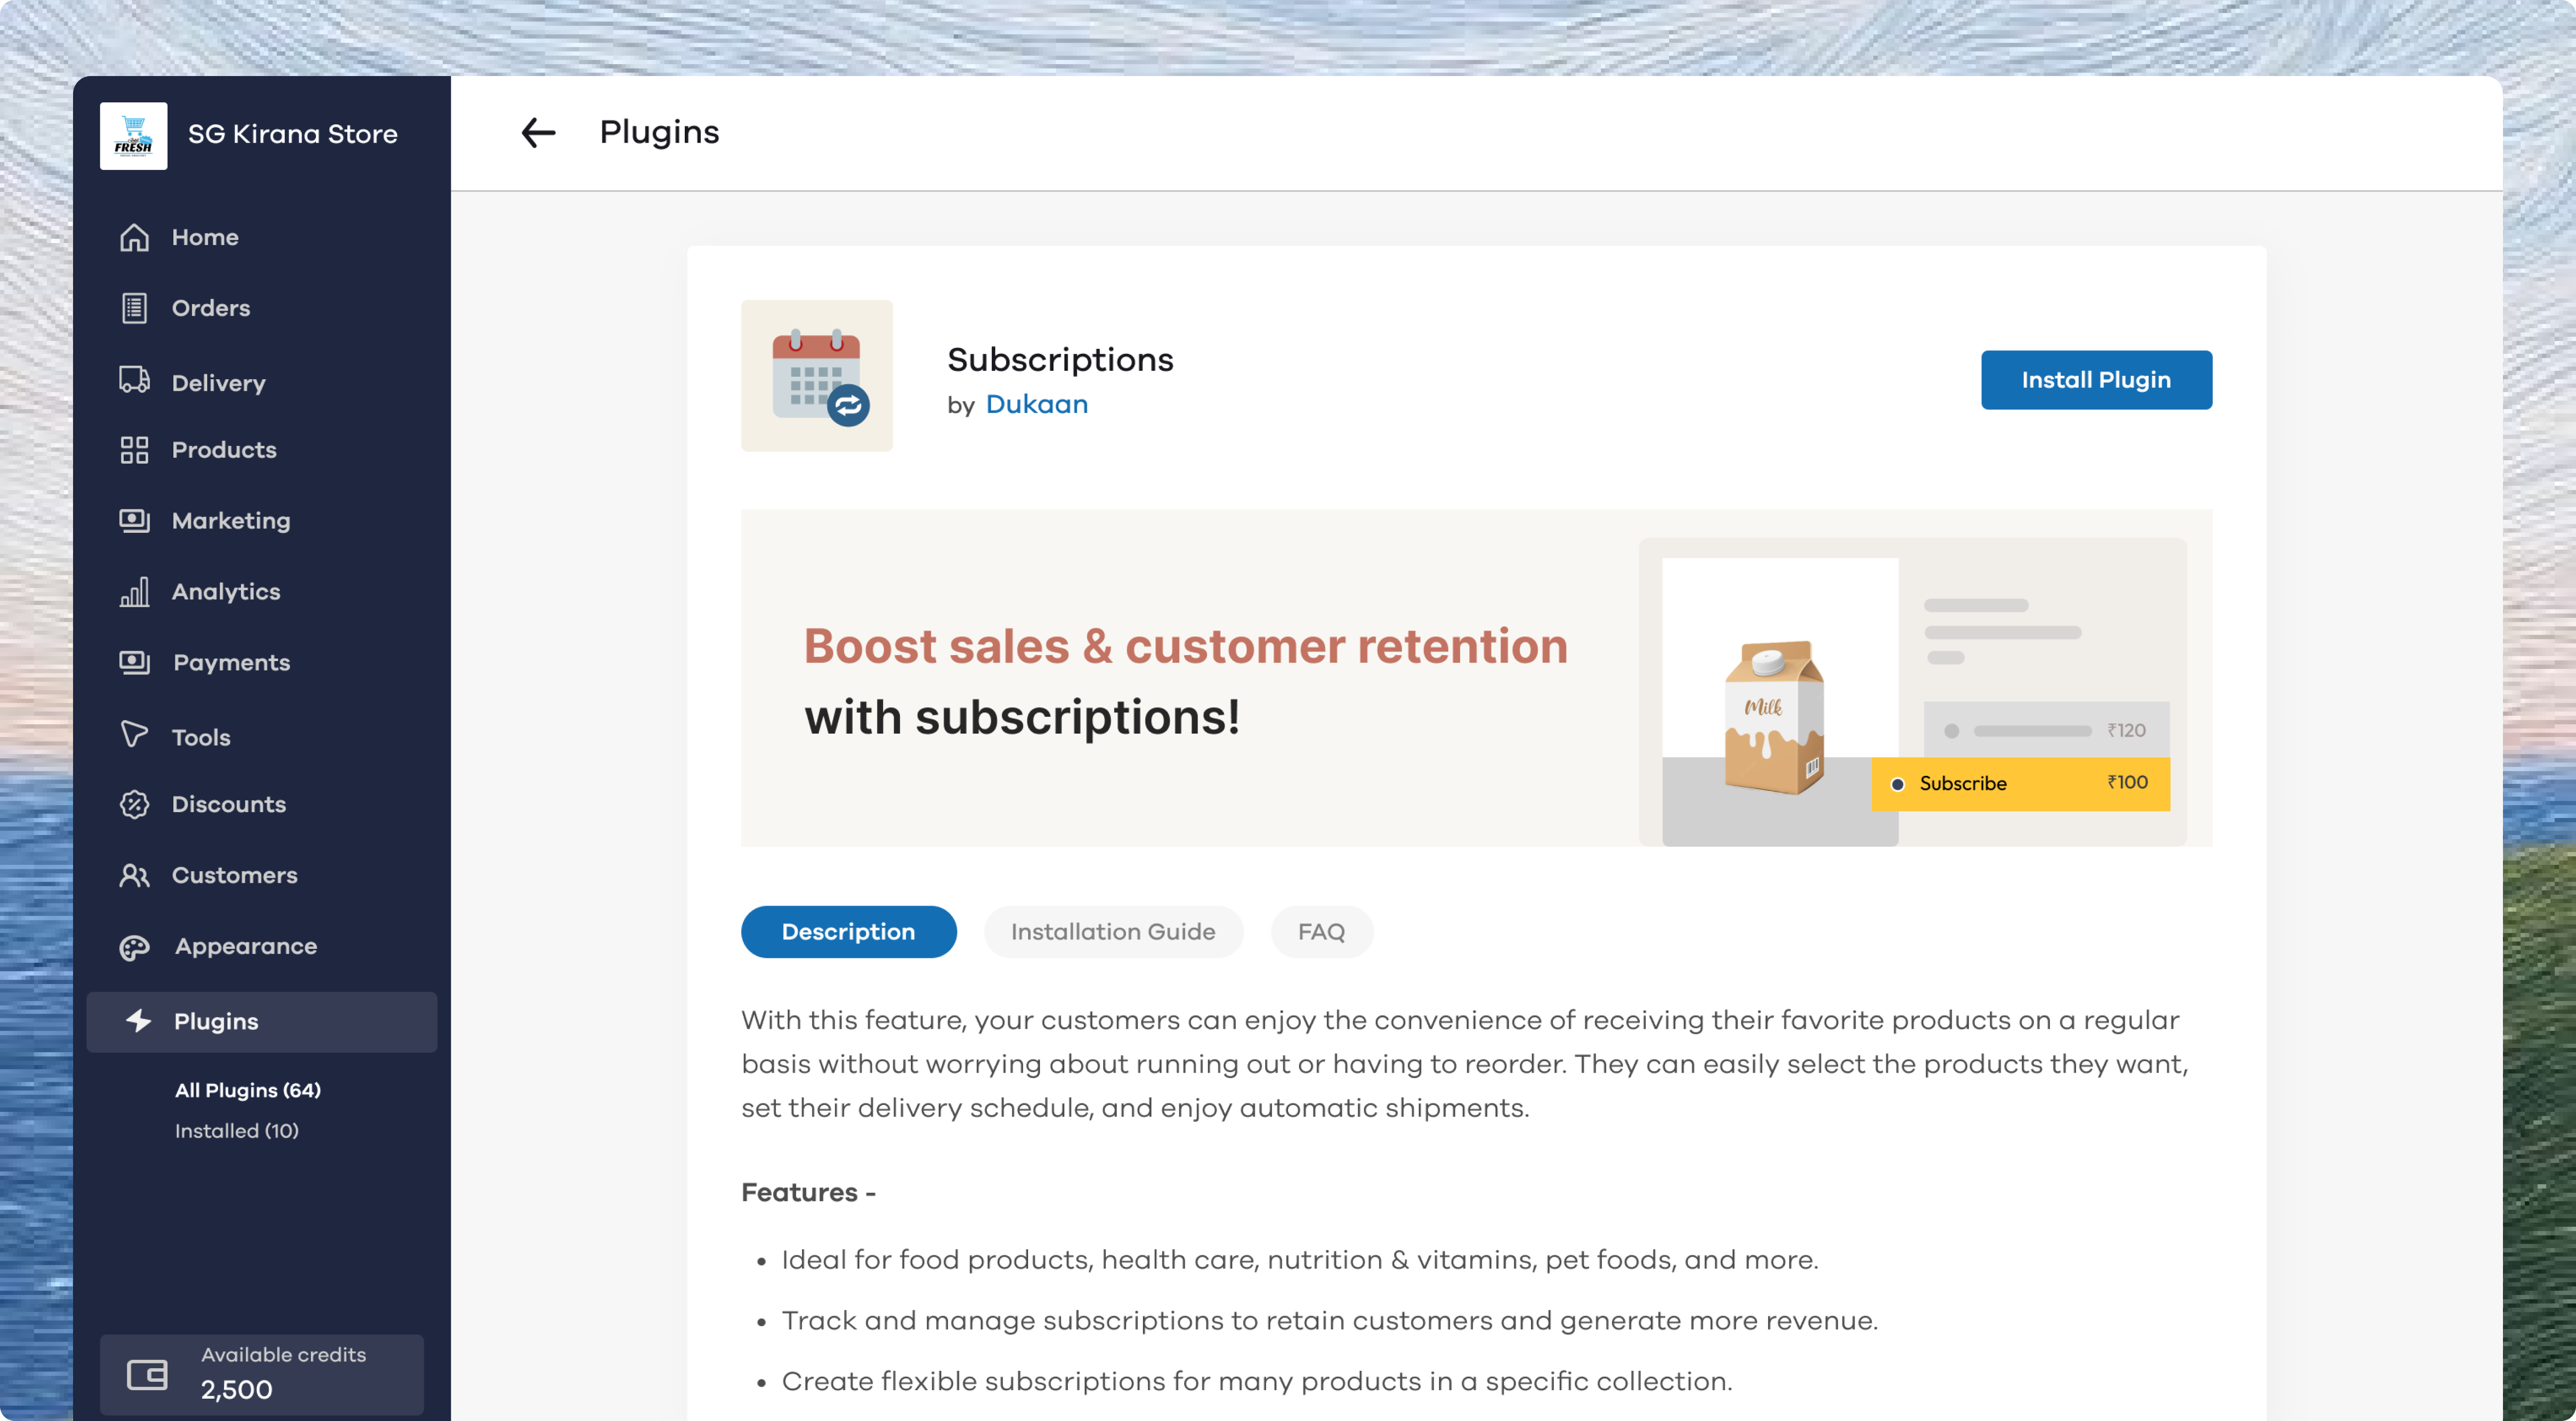Click the Tools icon in sidebar
2576x1421 pixels.
pyautogui.click(x=134, y=734)
